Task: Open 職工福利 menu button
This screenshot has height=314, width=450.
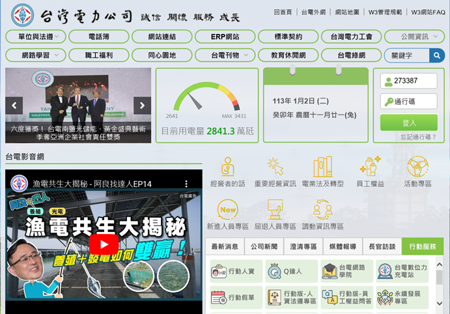Action: pyautogui.click(x=99, y=55)
